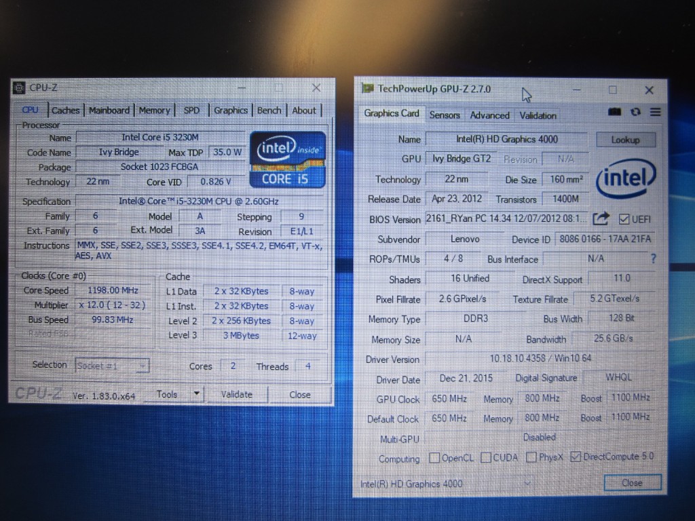
Task: Switch to the Memory tab in CPU-Z
Action: pos(154,111)
